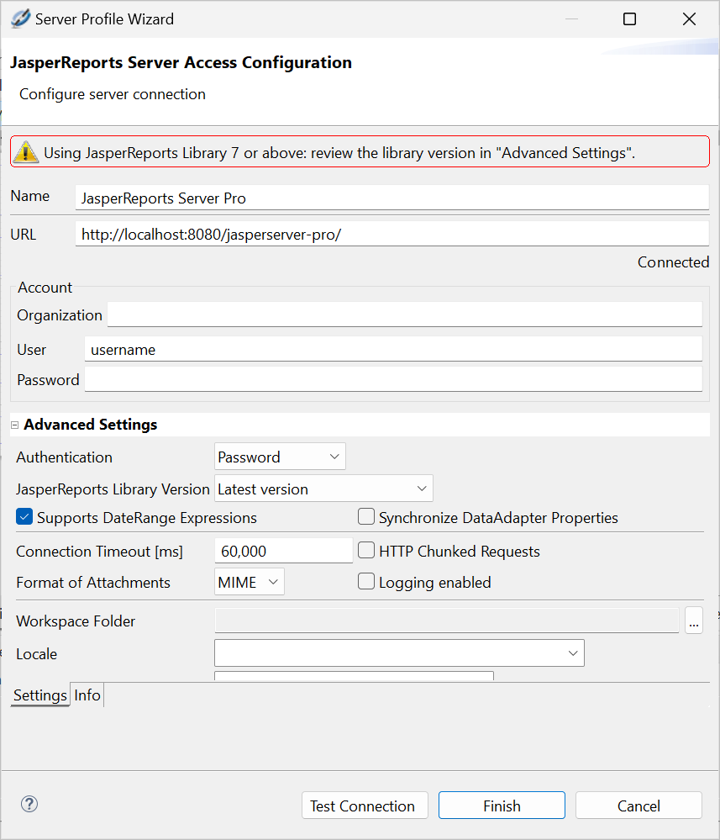Image resolution: width=720 pixels, height=840 pixels.
Task: Click the yellow warning triangle icon
Action: point(26,152)
